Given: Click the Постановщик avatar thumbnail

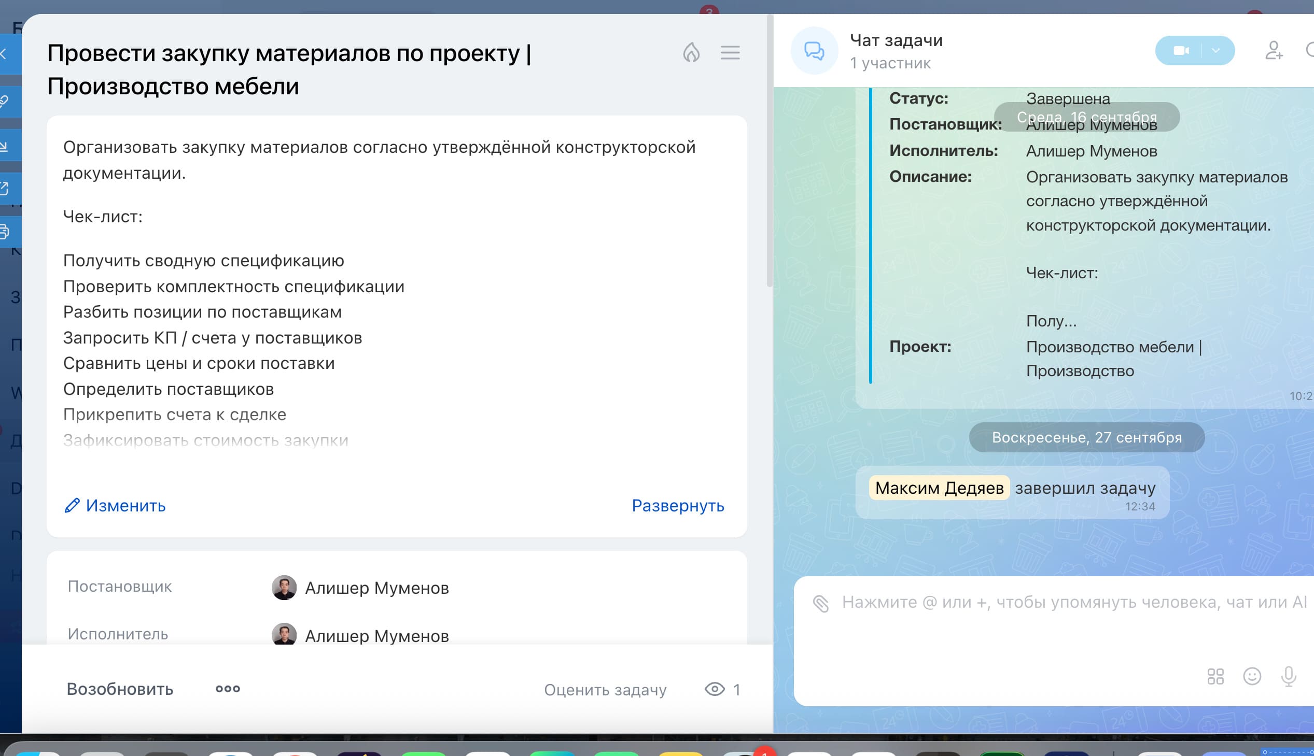Looking at the screenshot, I should pyautogui.click(x=284, y=588).
